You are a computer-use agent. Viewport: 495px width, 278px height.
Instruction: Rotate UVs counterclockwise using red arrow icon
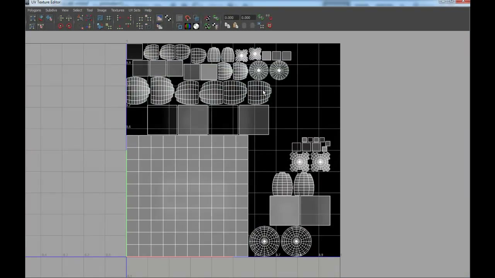tap(60, 26)
